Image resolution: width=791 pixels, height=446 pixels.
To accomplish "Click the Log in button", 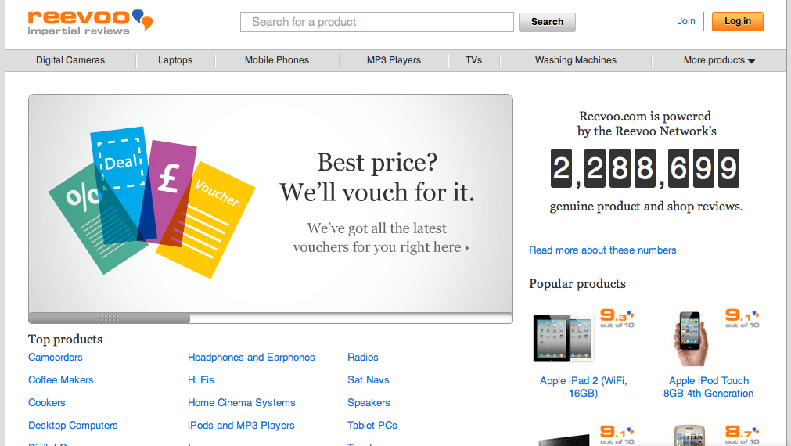I will point(738,21).
